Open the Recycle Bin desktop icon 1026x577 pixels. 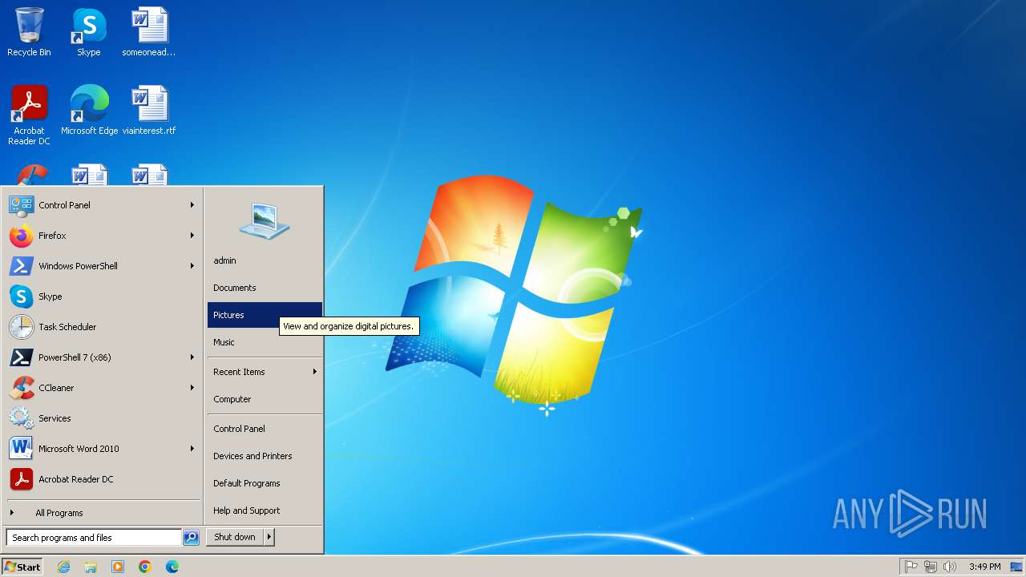click(x=29, y=32)
